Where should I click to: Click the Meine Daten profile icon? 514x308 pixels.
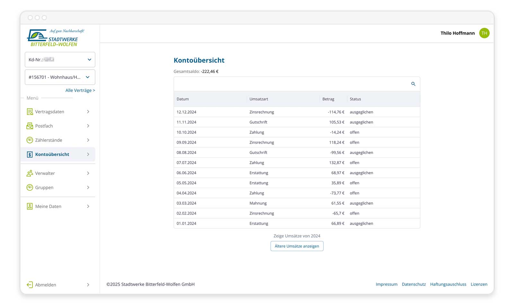point(30,206)
